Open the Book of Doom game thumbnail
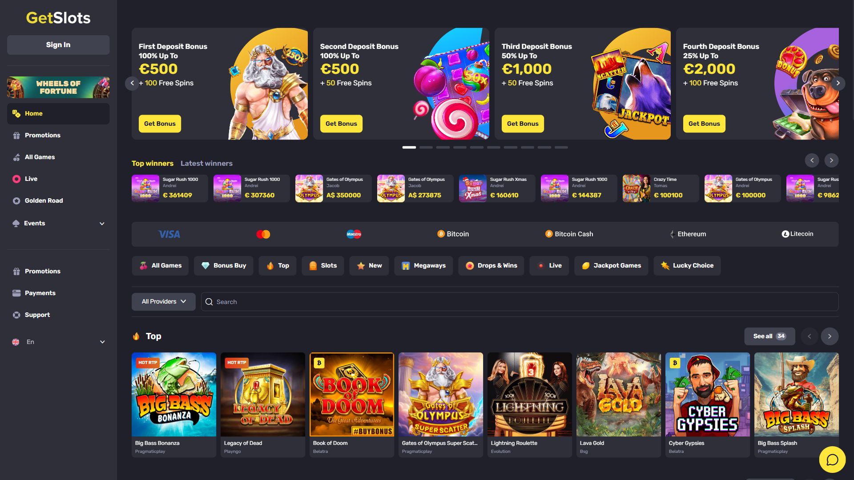The width and height of the screenshot is (854, 480). (352, 395)
